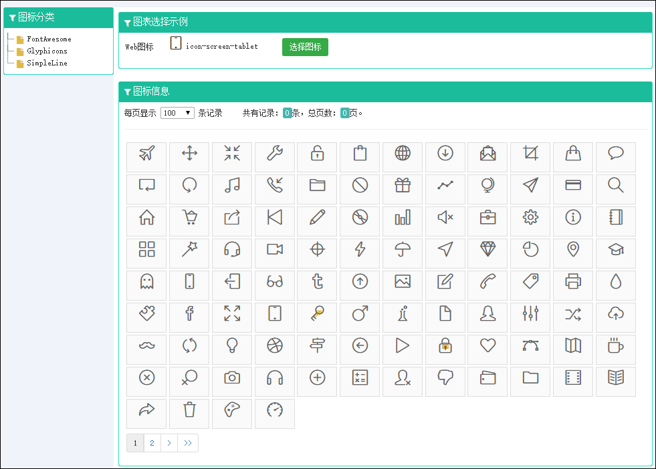Image resolution: width=656 pixels, height=469 pixels.
Task: Choose the shuffle arrows icon
Action: (x=573, y=313)
